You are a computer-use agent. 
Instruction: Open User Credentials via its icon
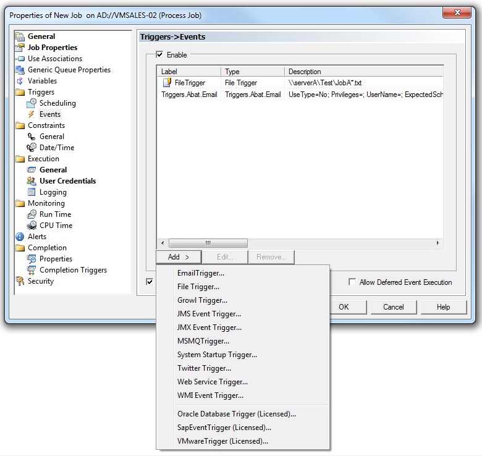[32, 181]
